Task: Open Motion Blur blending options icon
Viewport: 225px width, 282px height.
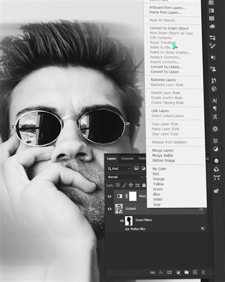Action: 202,229
